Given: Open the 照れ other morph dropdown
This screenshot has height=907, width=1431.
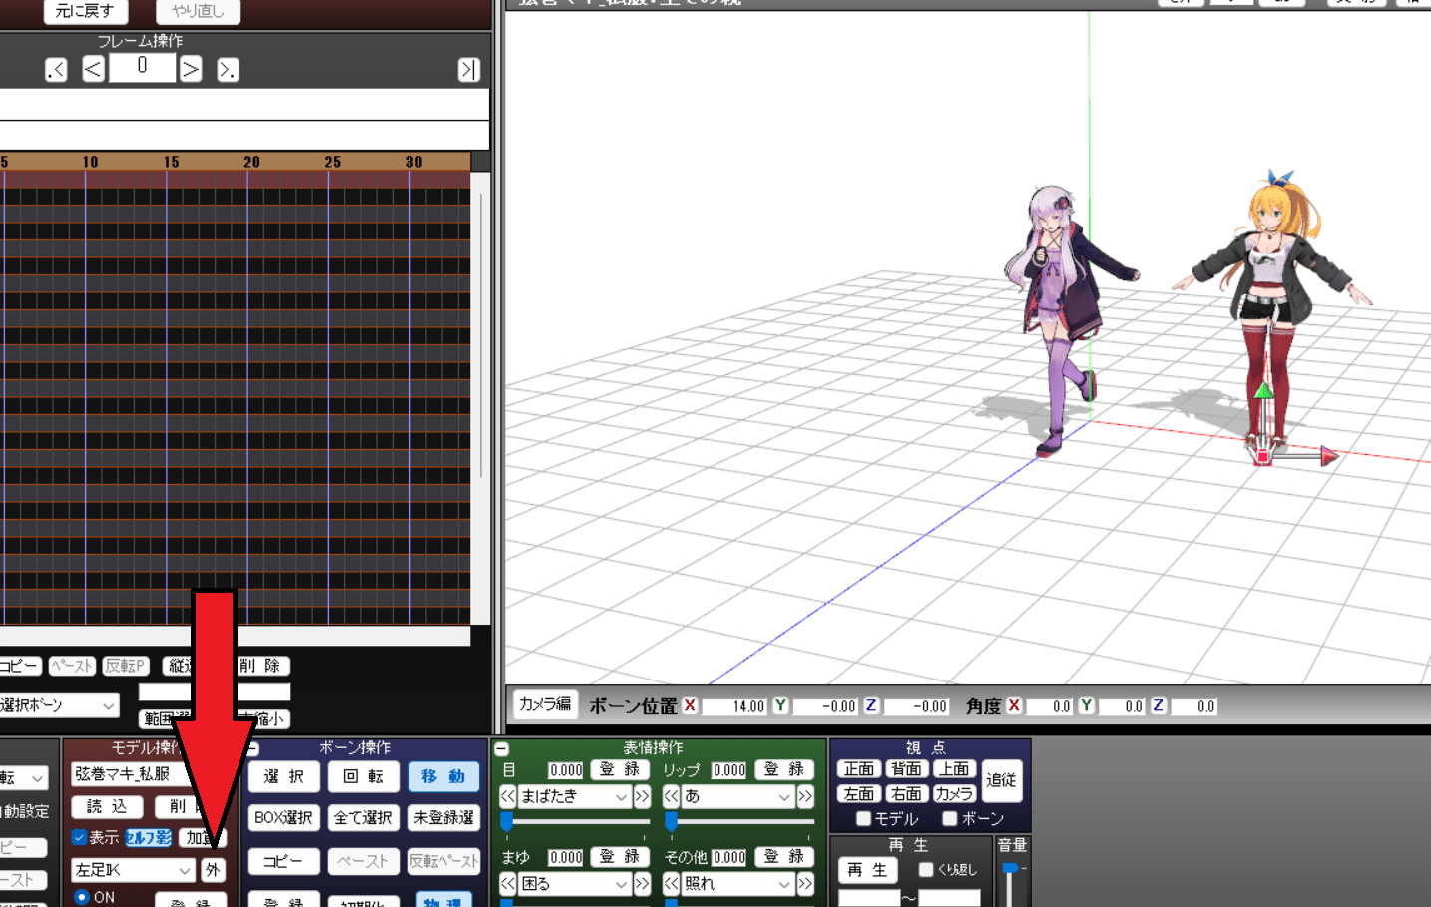Looking at the screenshot, I should pos(737,884).
